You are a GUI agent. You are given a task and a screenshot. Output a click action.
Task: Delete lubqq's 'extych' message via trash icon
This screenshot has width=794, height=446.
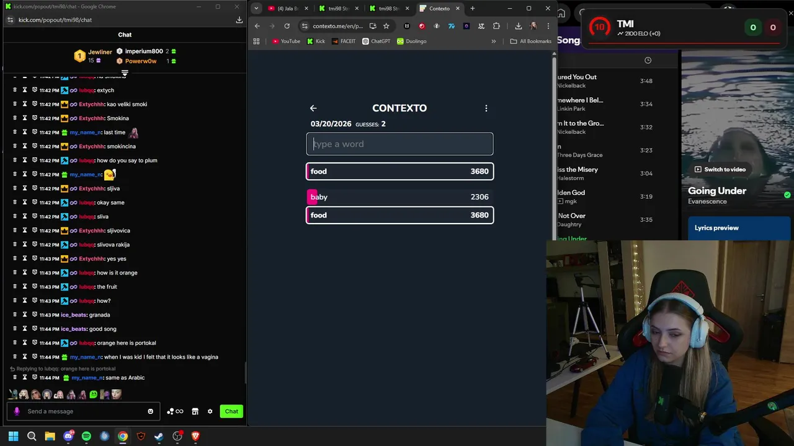(x=15, y=90)
